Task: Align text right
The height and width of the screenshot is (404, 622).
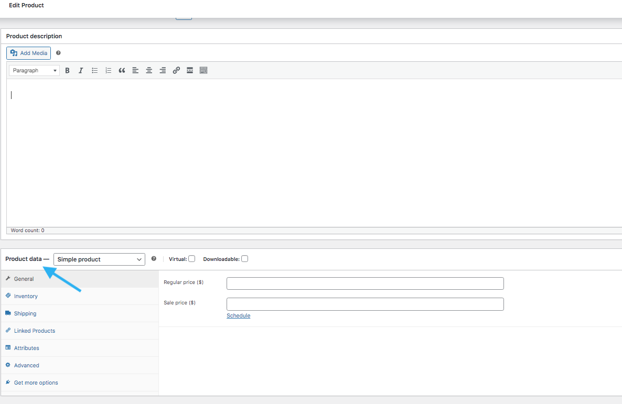Action: click(x=163, y=71)
